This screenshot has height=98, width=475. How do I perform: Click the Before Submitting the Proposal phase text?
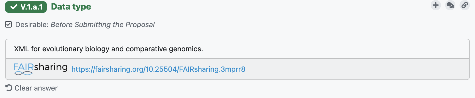(x=103, y=25)
